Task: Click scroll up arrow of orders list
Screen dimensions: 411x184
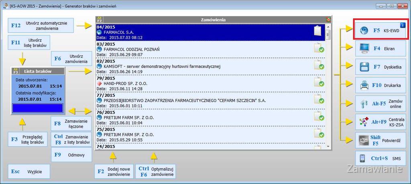Action: [328, 26]
